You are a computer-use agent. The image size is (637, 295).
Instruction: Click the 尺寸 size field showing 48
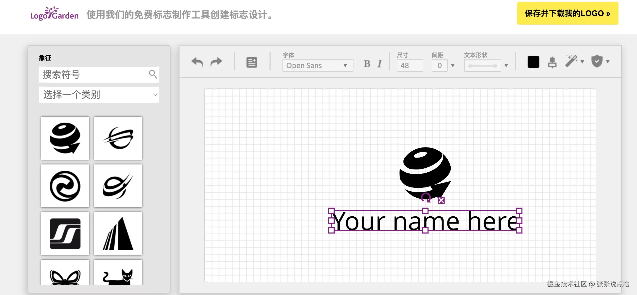tap(410, 65)
